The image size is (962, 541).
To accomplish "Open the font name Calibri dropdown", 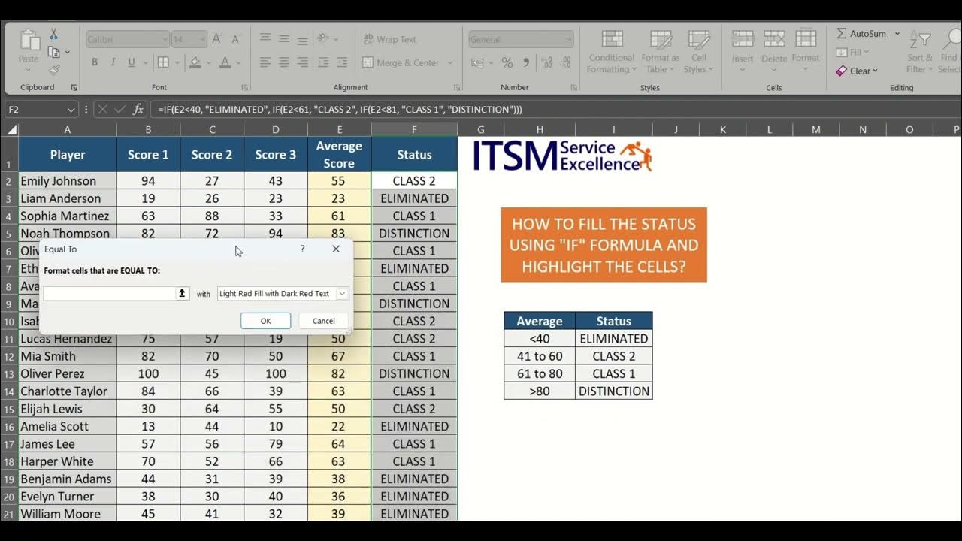I will pyautogui.click(x=165, y=39).
